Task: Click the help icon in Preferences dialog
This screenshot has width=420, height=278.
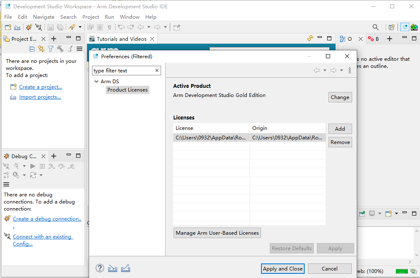Action: [100, 268]
